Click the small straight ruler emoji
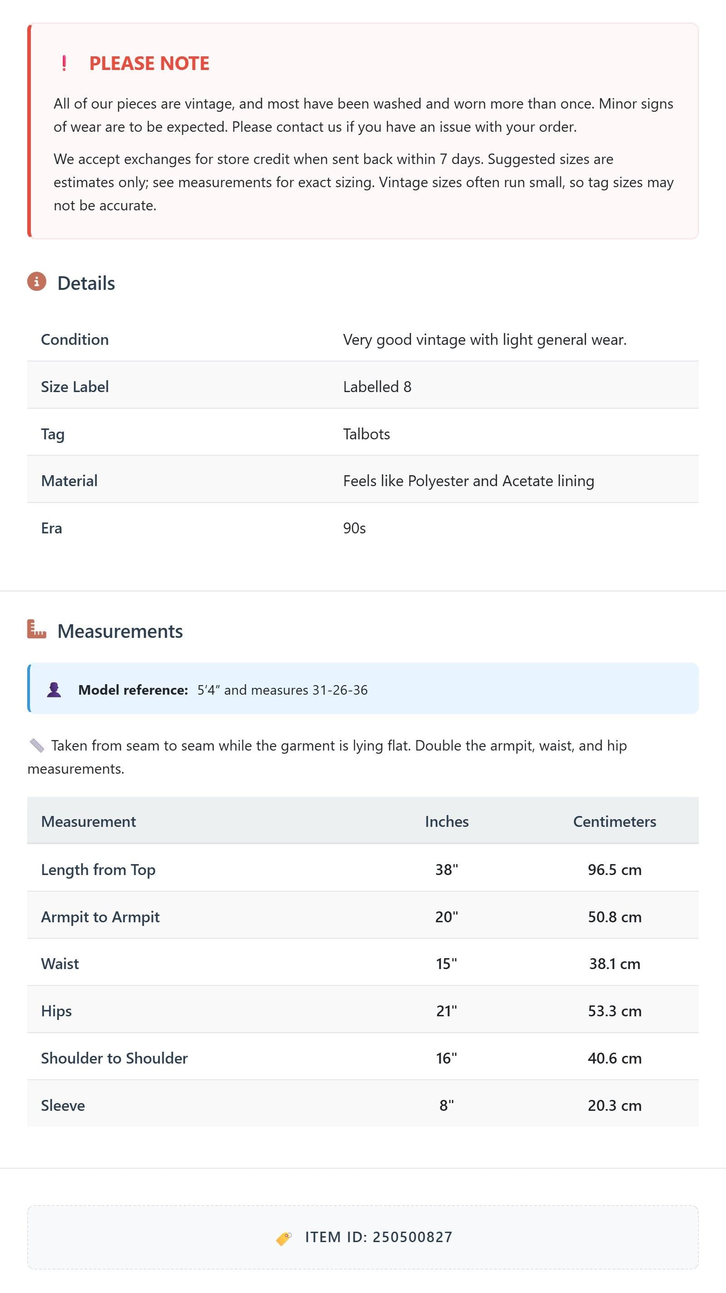The height and width of the screenshot is (1293, 726). point(37,746)
